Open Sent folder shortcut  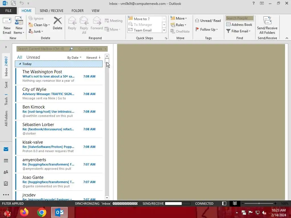tap(6, 85)
